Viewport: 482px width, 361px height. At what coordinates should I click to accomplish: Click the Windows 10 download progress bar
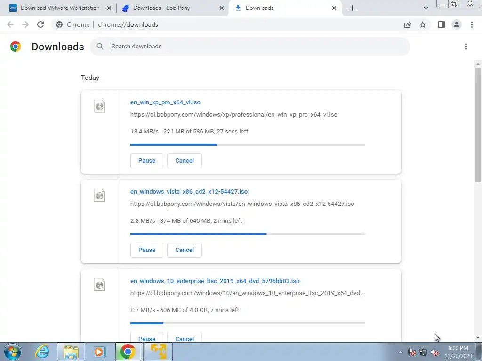tap(248, 323)
